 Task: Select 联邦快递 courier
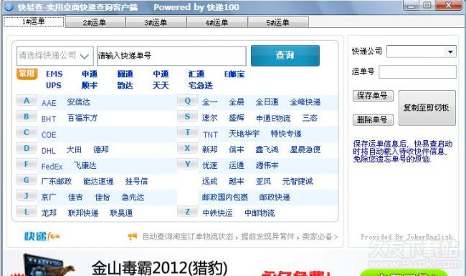(x=83, y=213)
